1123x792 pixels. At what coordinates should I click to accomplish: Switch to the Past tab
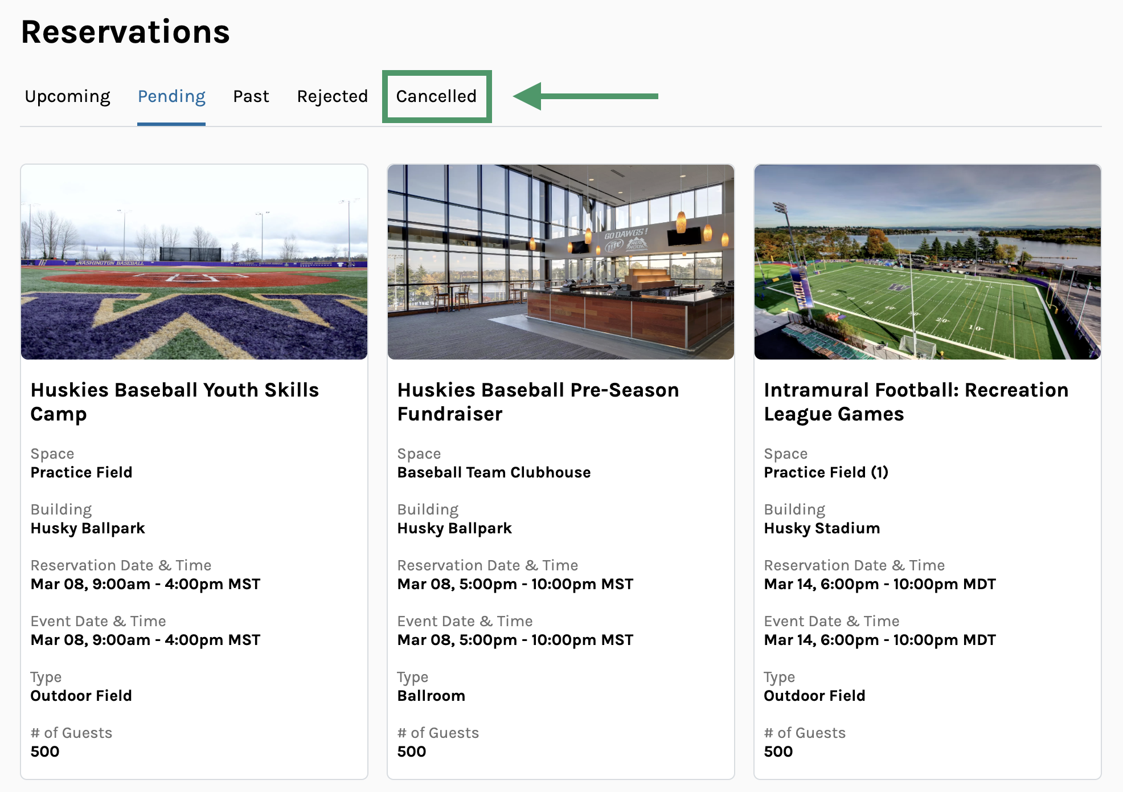tap(251, 96)
